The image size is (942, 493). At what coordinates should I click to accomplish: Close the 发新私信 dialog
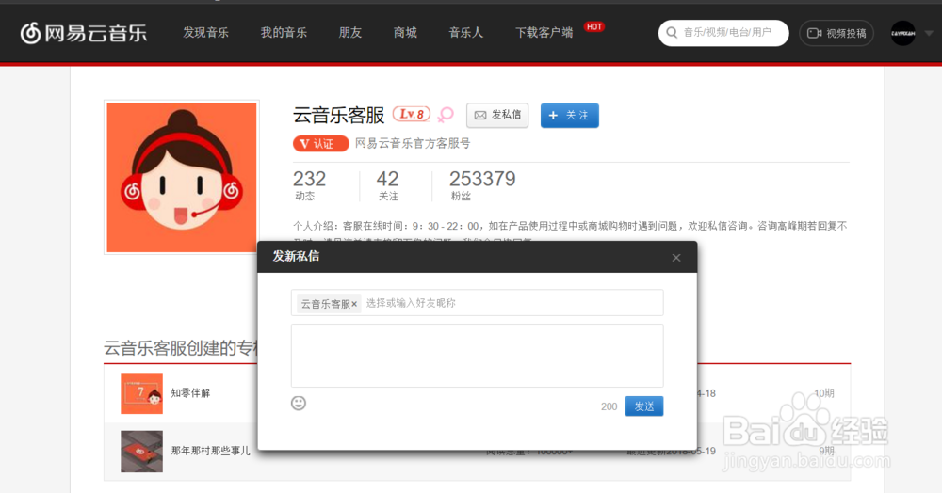pos(676,257)
